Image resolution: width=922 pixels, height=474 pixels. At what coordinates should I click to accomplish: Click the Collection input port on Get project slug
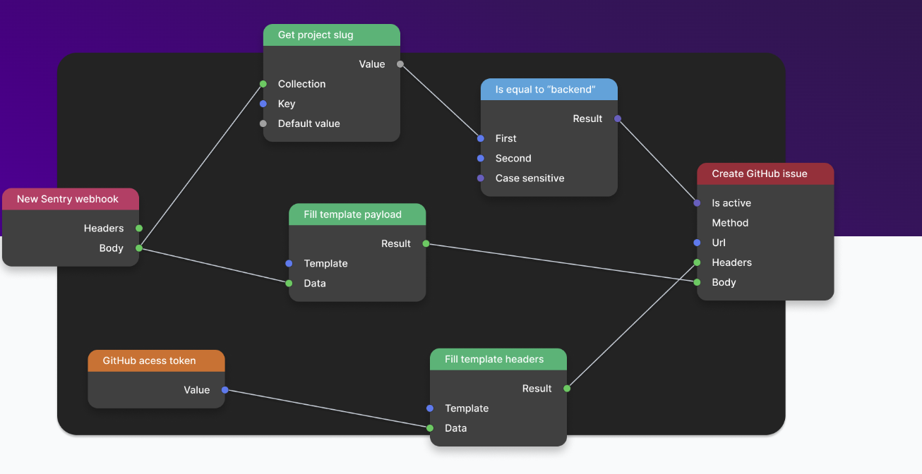tap(263, 84)
